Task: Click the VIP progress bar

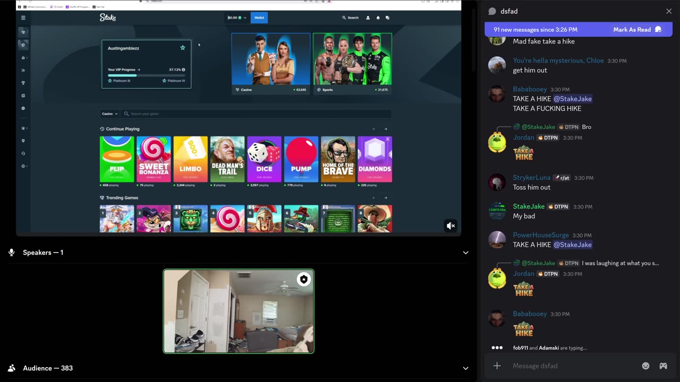Action: coord(147,75)
